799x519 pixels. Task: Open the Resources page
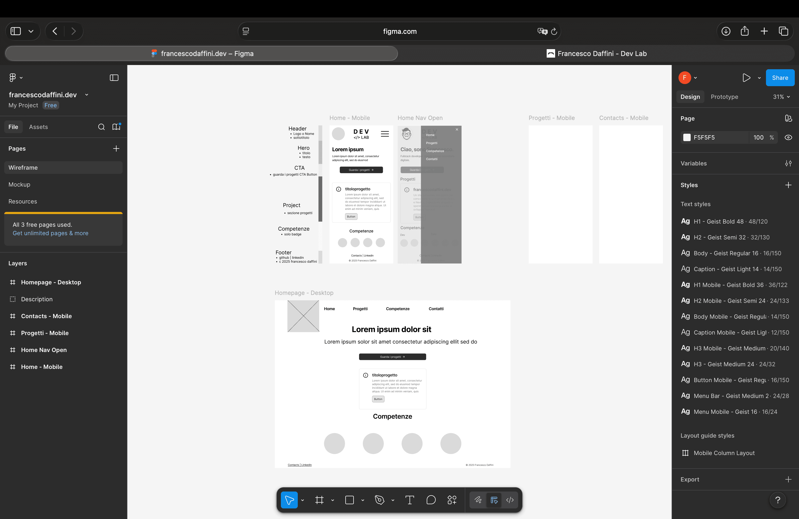63,201
